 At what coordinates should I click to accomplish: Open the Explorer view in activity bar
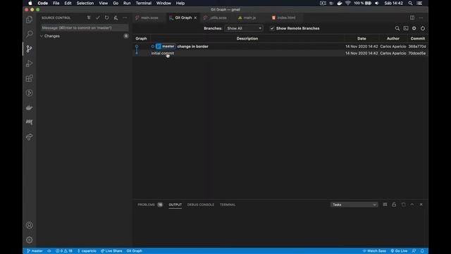tap(30, 20)
